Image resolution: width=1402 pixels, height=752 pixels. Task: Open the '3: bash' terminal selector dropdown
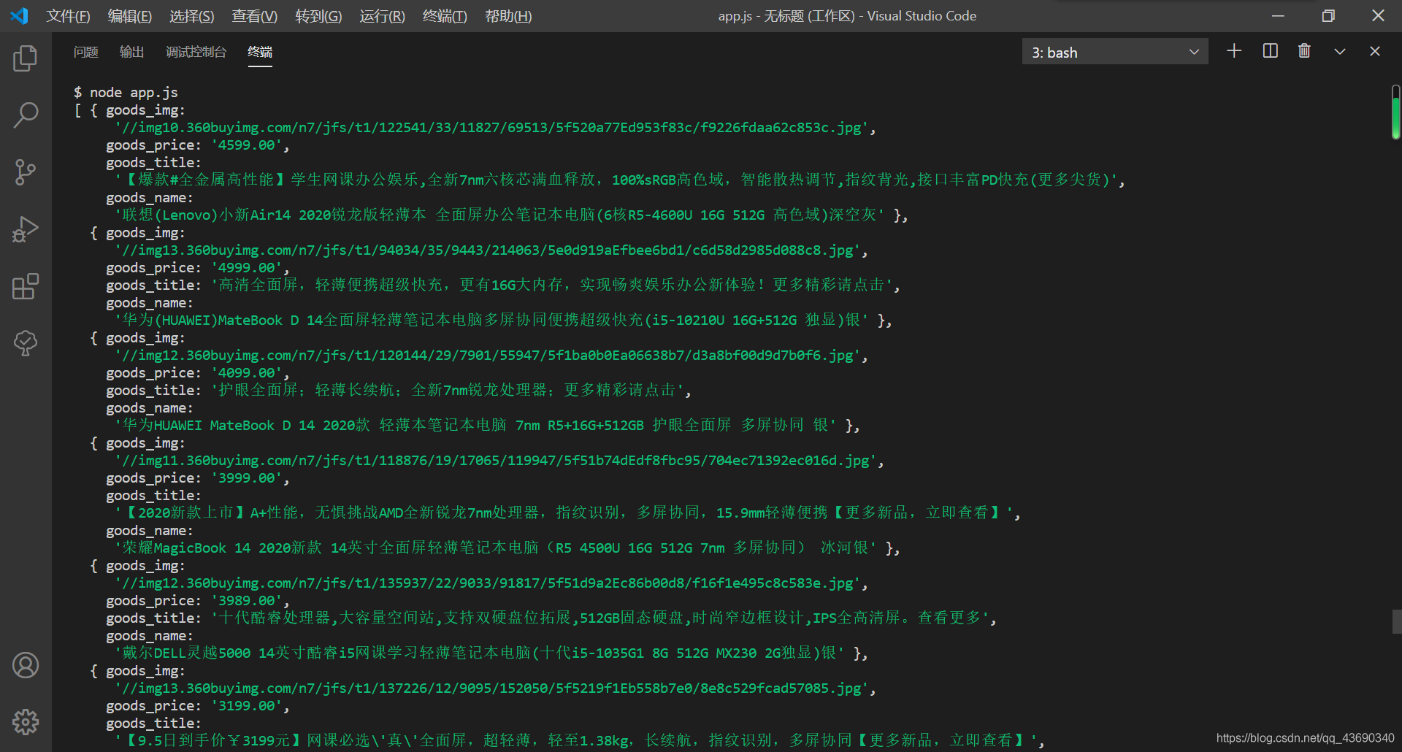click(x=1115, y=52)
